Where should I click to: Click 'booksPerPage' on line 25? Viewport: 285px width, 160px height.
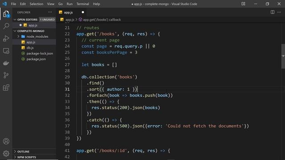112,52
